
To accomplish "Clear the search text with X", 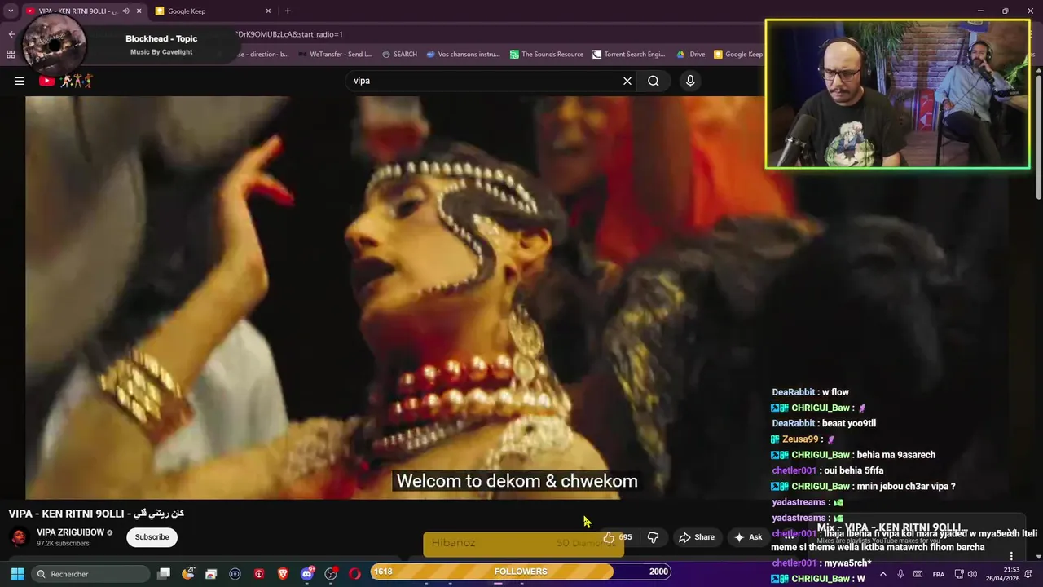I will (x=627, y=81).
